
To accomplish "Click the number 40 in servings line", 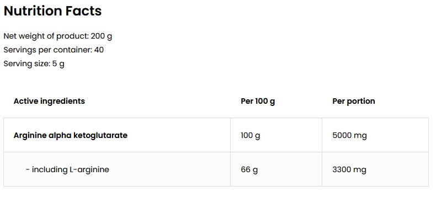I will tap(99, 50).
